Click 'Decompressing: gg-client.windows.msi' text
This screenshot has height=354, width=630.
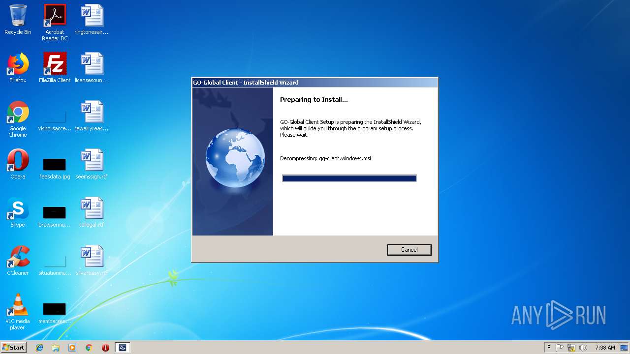pos(325,158)
